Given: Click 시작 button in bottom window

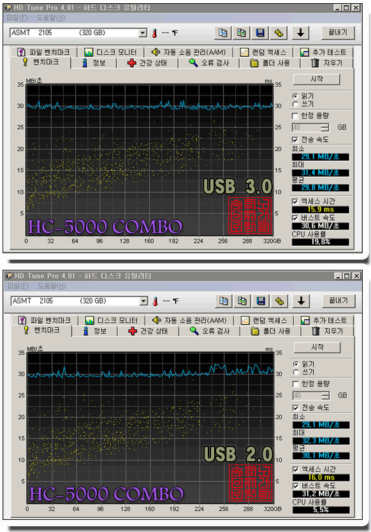Looking at the screenshot, I should click(x=317, y=347).
